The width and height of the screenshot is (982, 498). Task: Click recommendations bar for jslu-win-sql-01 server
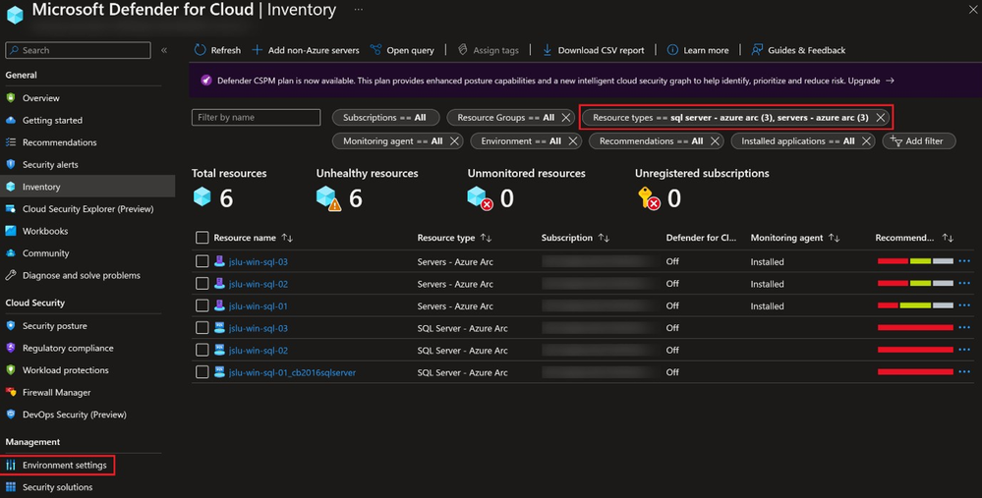(915, 305)
